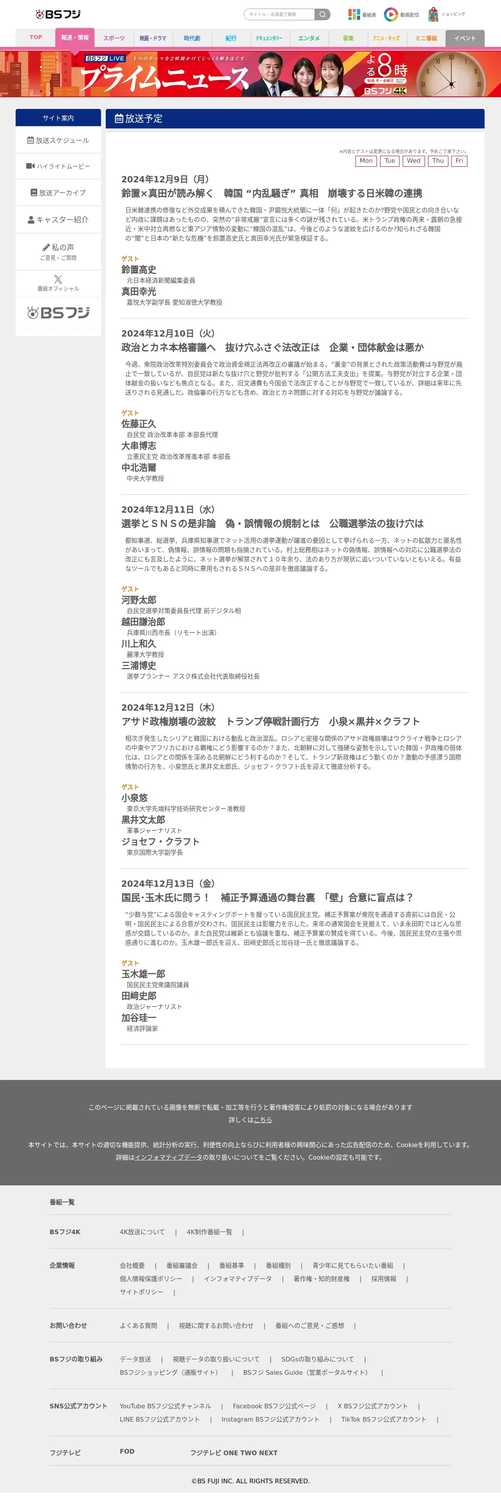501x1504 pixels.
Task: Open LINE BSフジ公式アカウント link
Action: (x=160, y=1419)
